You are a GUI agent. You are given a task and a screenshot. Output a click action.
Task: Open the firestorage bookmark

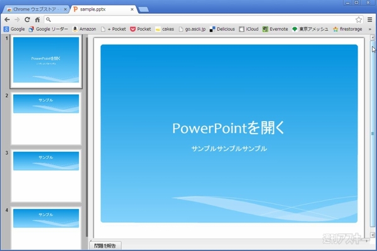pyautogui.click(x=347, y=29)
